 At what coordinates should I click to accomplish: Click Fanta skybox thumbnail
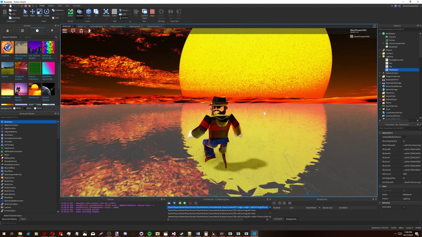tap(8, 47)
